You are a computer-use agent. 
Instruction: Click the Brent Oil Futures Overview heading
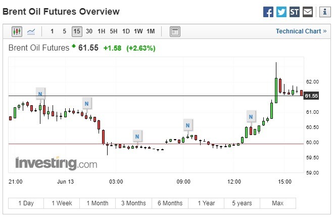61,12
